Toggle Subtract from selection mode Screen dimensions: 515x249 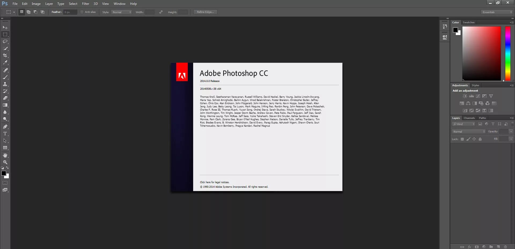point(35,12)
